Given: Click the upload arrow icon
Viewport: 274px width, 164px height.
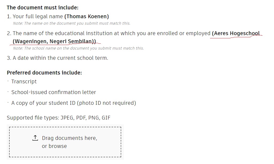Looking at the screenshot, I should pyautogui.click(x=35, y=137).
